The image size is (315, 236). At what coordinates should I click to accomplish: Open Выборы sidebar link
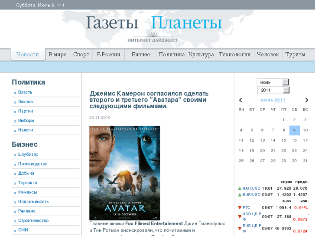26,120
